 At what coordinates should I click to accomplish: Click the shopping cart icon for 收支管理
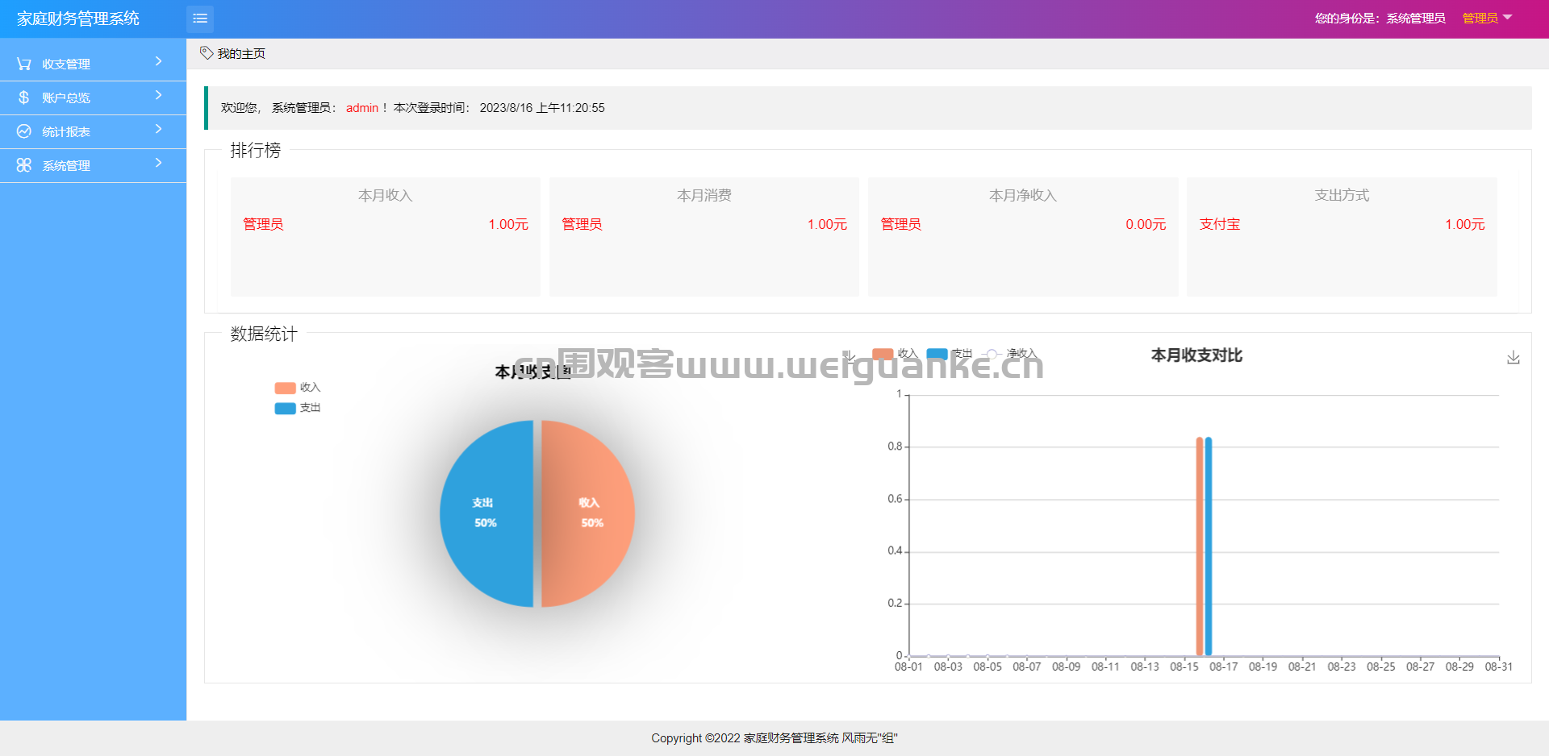tap(24, 64)
